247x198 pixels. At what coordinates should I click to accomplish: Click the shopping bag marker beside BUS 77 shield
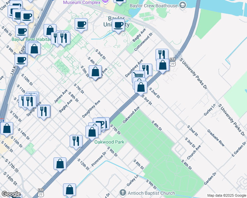click(x=163, y=65)
